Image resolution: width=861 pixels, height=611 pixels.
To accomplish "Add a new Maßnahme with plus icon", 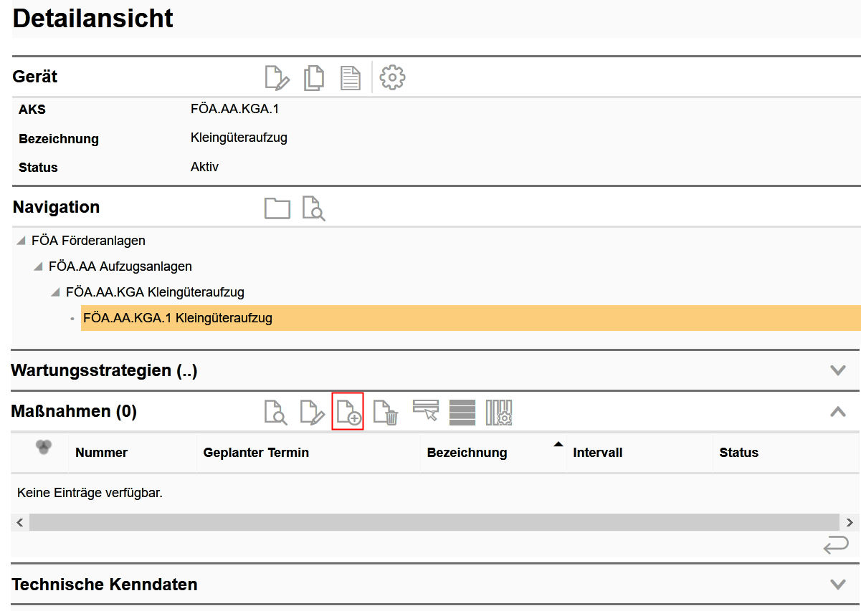I will 348,412.
